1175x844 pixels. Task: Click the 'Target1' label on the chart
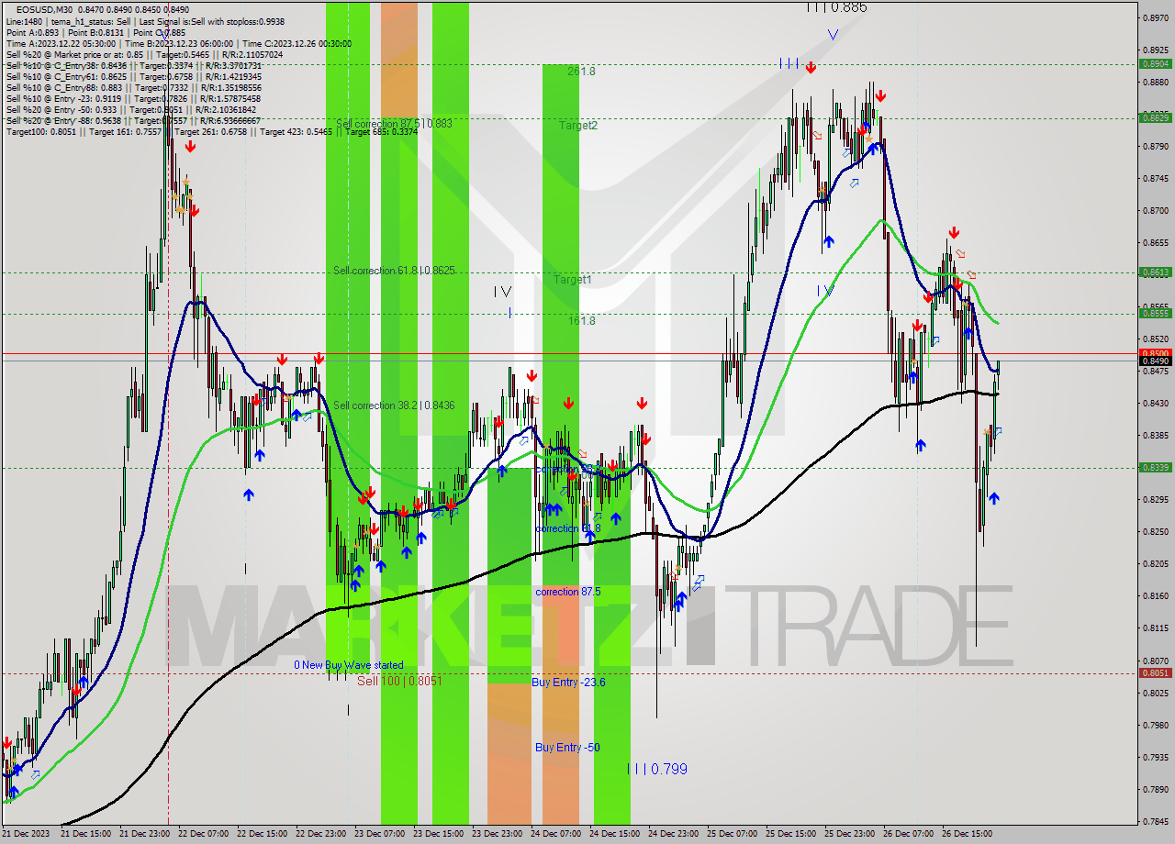point(573,279)
